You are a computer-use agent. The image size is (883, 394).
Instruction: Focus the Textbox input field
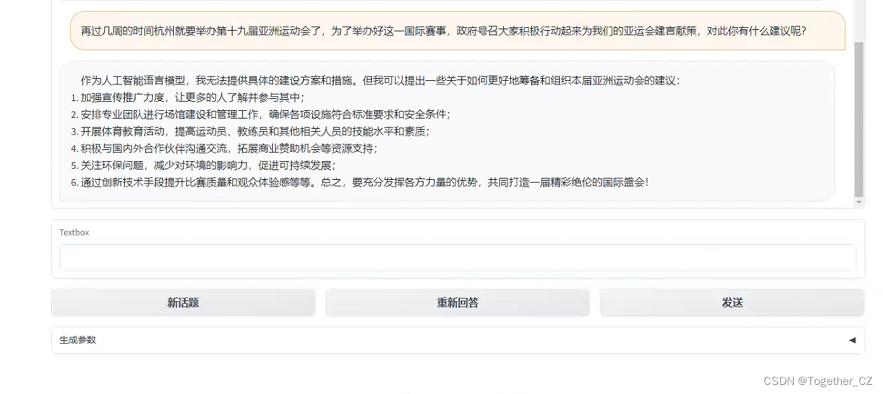457,257
